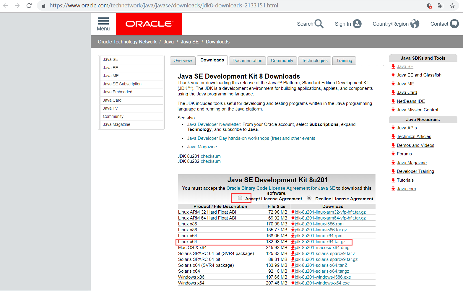Open the hamburger Menu icon

pyautogui.click(x=103, y=21)
